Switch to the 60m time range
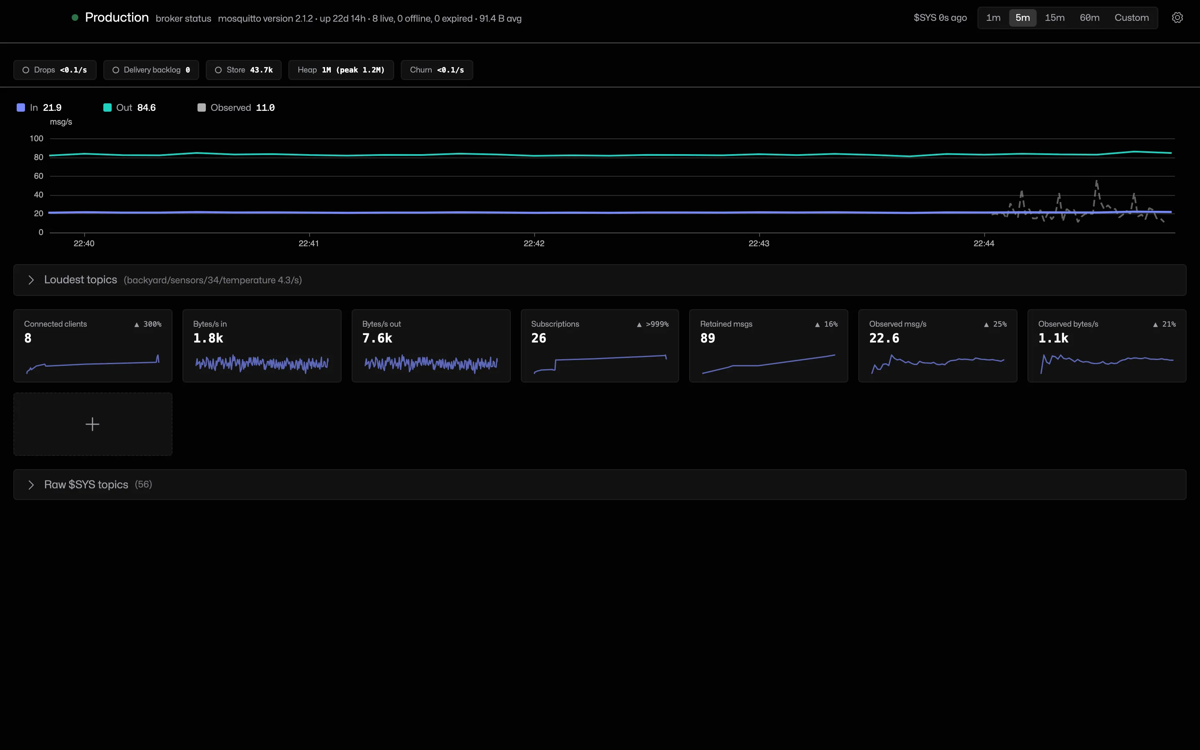 coord(1090,18)
